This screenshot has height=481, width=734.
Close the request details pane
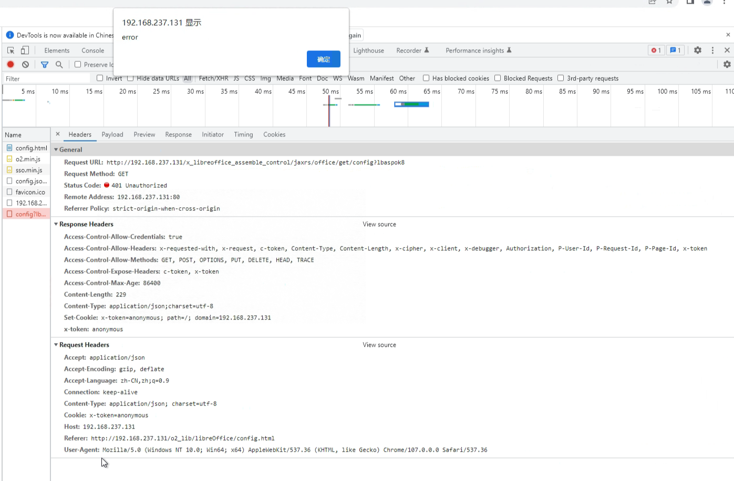pos(58,134)
